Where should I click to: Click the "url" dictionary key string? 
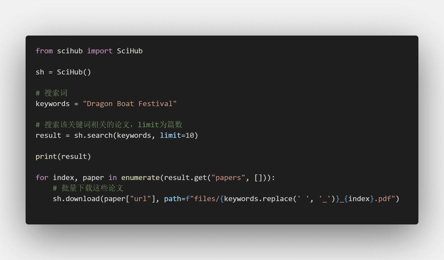(140, 199)
